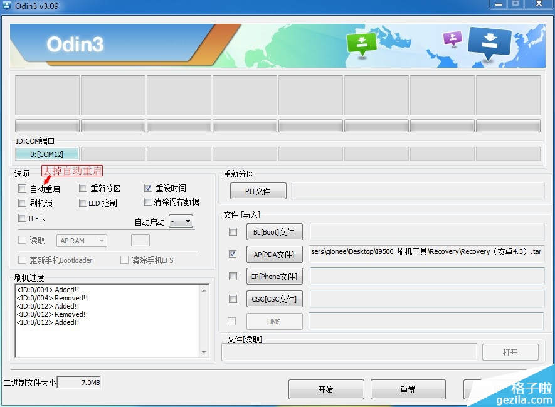Enable the 重新分区 checkbox
Viewport: 555px width, 407px height.
coord(83,188)
